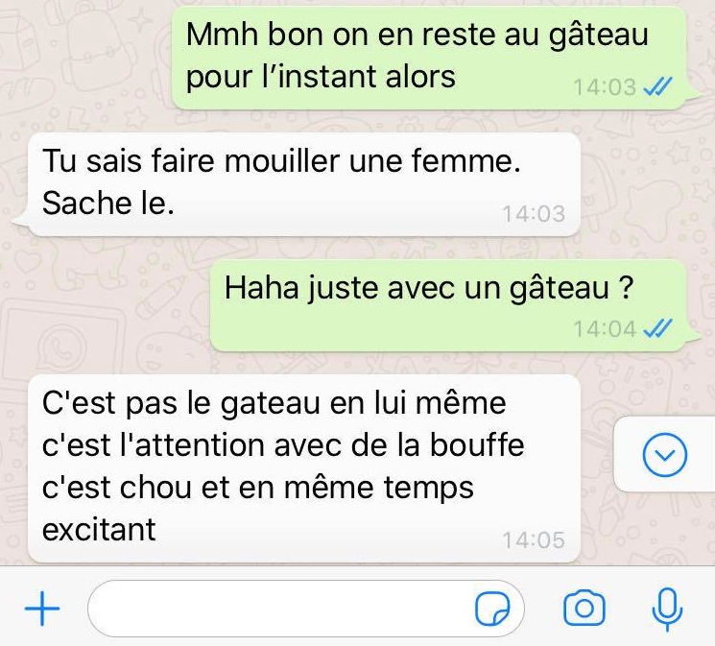This screenshot has height=646, width=715.
Task: Open the sticker picker icon
Action: (492, 609)
